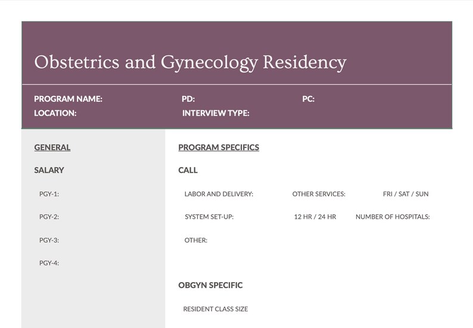Viewport: 473px width, 328px height.
Task: Select the LOCATION: label
Action: [55, 113]
